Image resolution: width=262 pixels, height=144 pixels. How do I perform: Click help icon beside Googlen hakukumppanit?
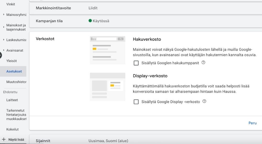(203, 63)
